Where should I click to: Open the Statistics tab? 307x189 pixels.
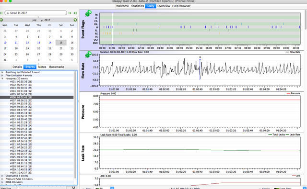point(138,6)
